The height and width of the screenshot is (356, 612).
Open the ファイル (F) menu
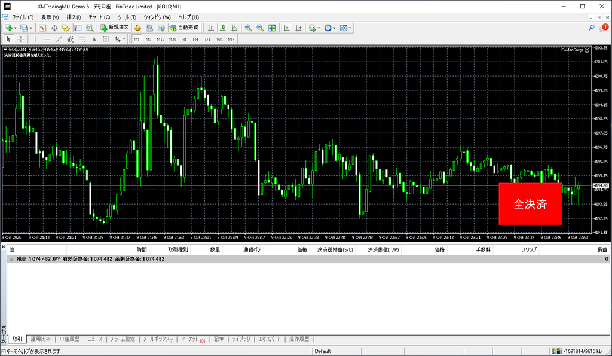tap(22, 17)
